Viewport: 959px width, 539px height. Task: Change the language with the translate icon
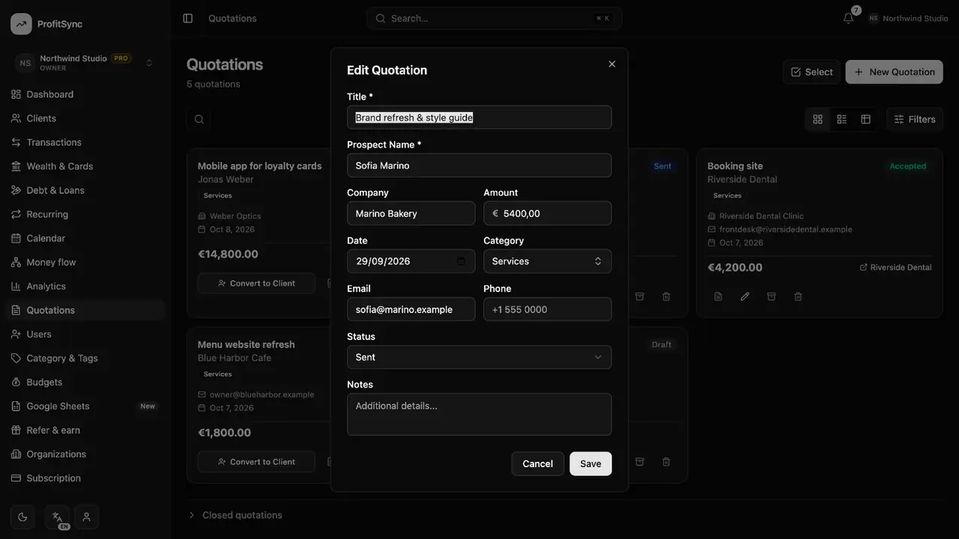(57, 517)
